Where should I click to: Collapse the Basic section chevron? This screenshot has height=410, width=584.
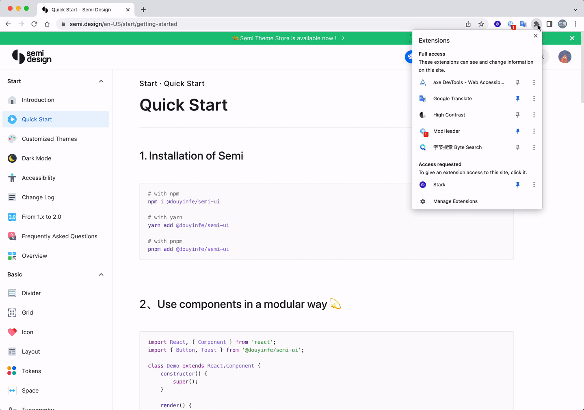101,274
